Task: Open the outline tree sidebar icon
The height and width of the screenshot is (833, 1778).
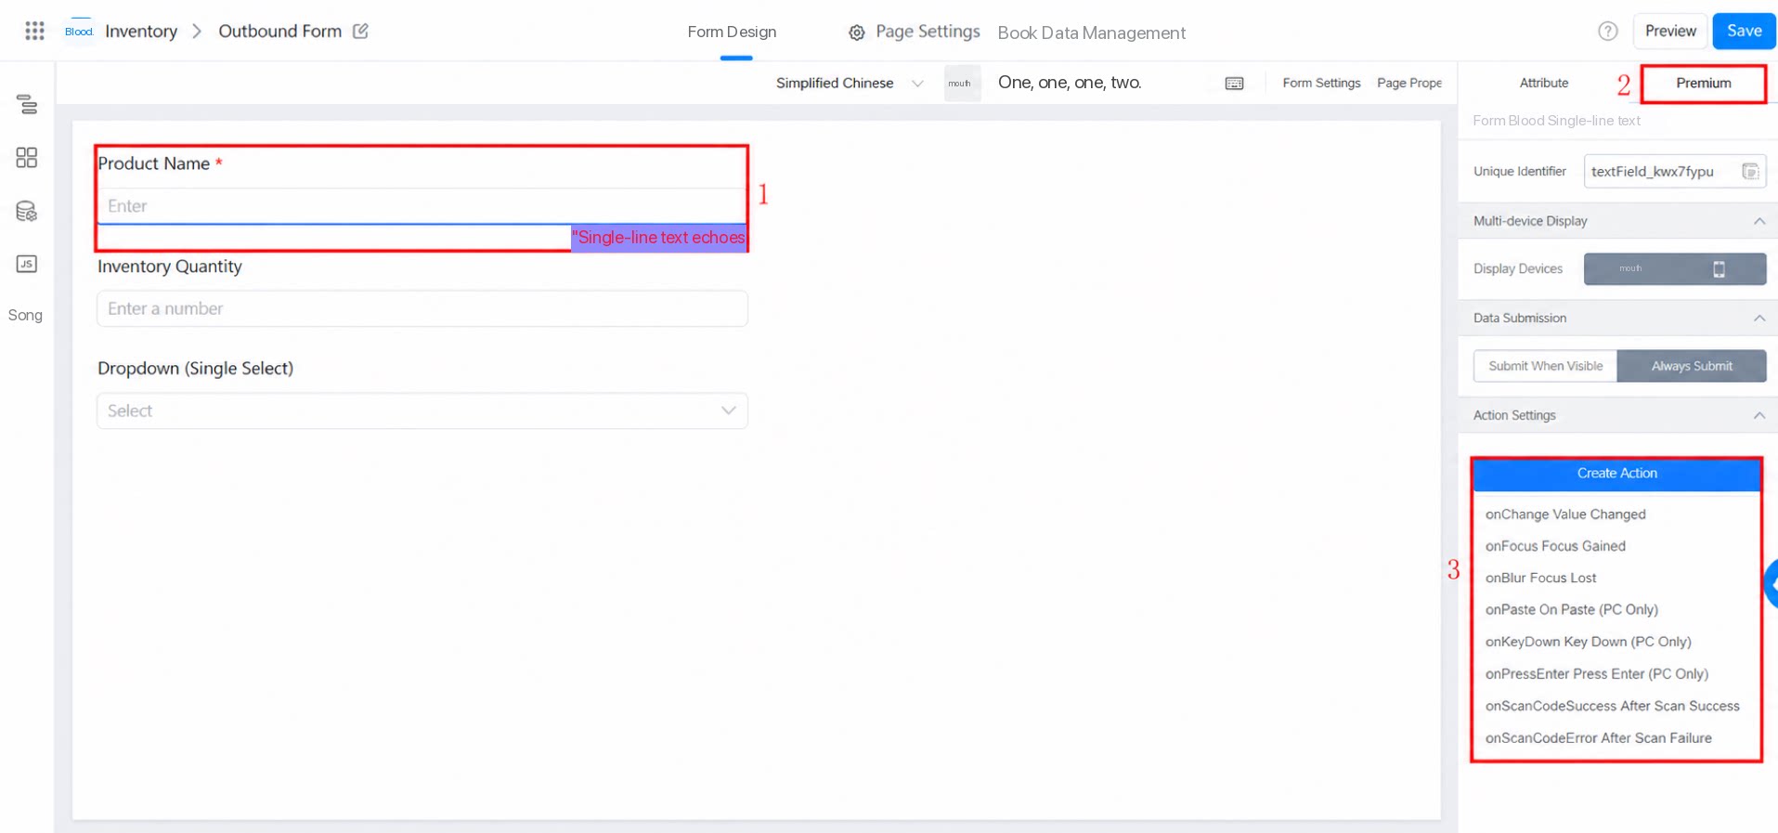Action: [27, 104]
